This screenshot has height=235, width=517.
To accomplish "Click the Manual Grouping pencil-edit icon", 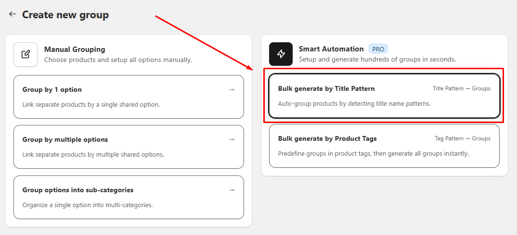I will (x=26, y=54).
